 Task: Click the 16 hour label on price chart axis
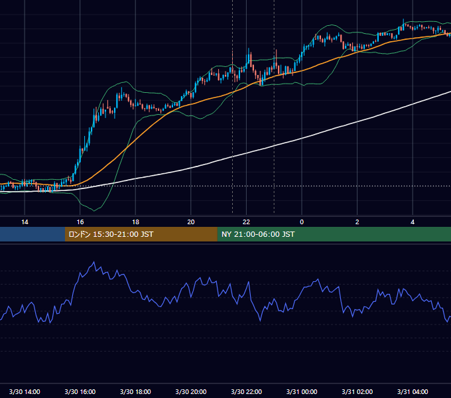click(x=80, y=222)
